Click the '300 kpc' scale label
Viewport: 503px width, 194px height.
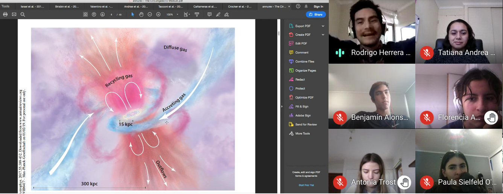click(x=90, y=184)
